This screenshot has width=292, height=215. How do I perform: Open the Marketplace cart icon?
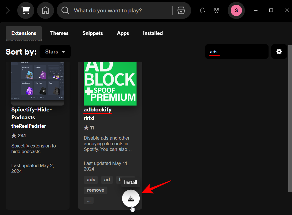coord(26,11)
